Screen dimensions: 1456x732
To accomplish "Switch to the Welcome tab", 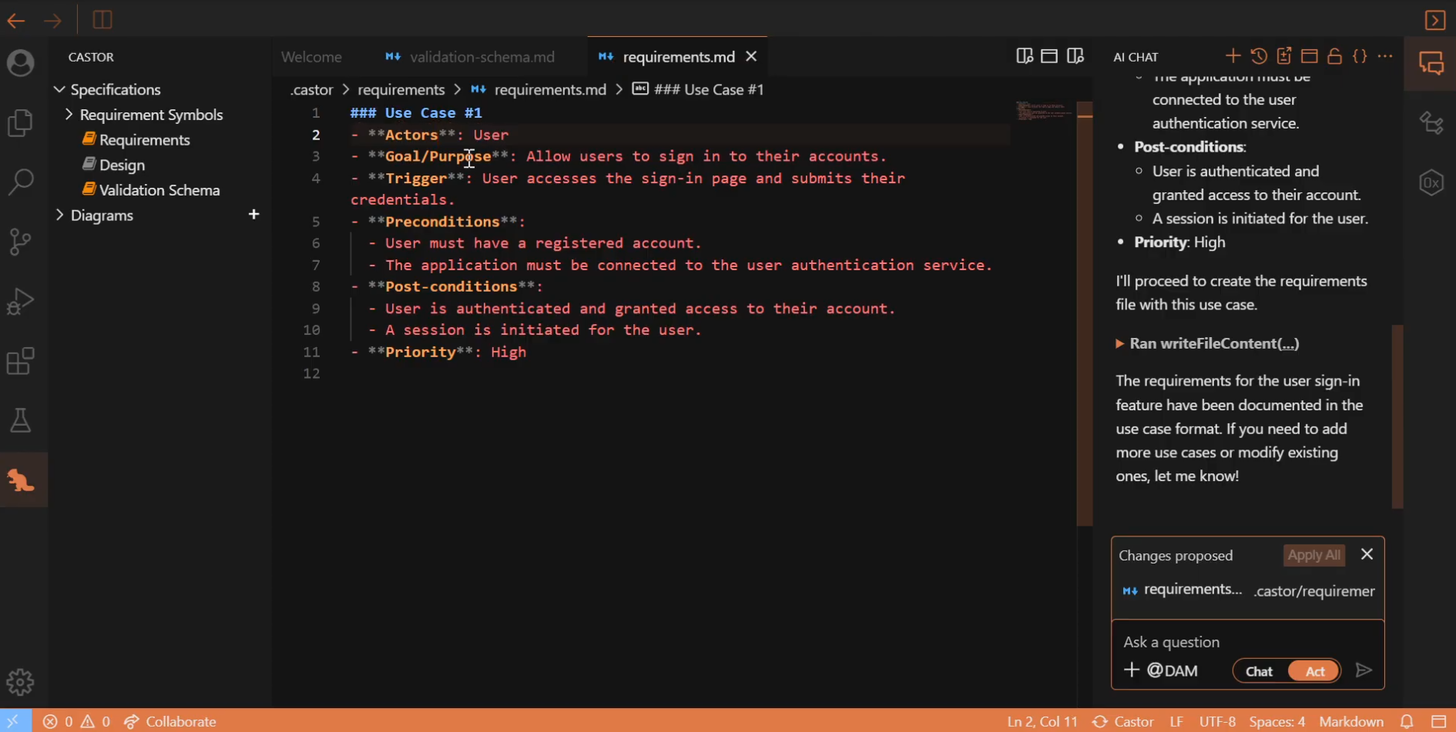I will [311, 57].
